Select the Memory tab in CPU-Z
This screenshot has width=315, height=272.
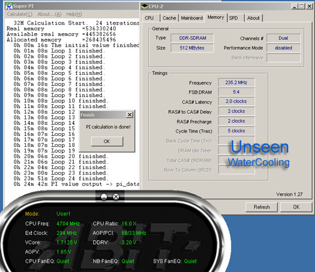[216, 18]
